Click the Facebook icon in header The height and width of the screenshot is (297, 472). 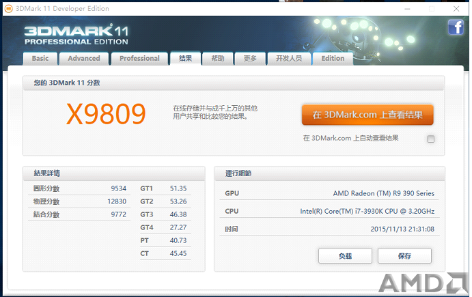coord(456,27)
